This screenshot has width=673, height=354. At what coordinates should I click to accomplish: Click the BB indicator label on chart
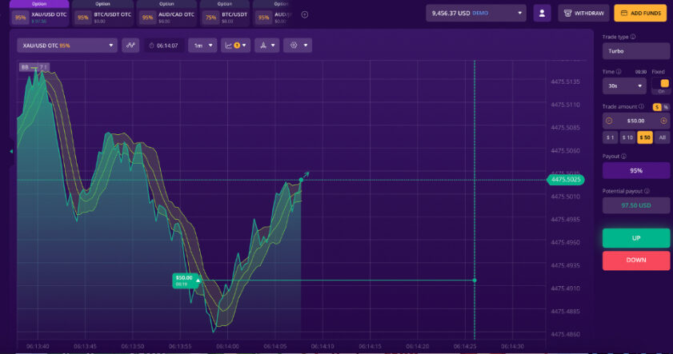[x=34, y=67]
